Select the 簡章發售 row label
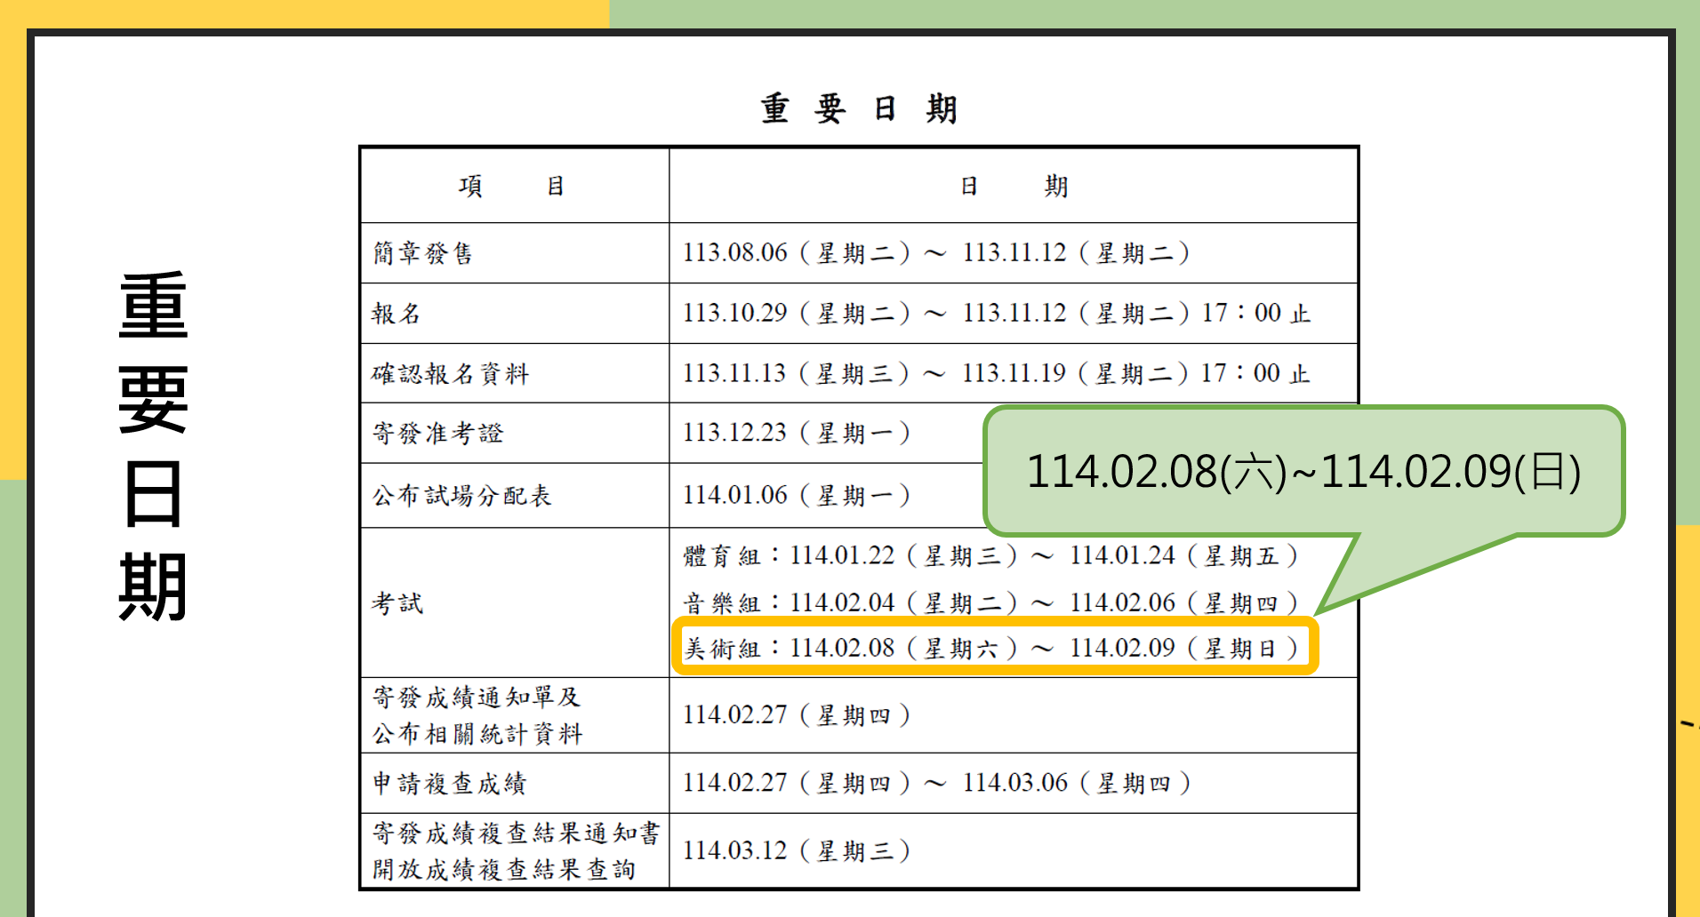This screenshot has width=1700, height=917. (x=422, y=254)
